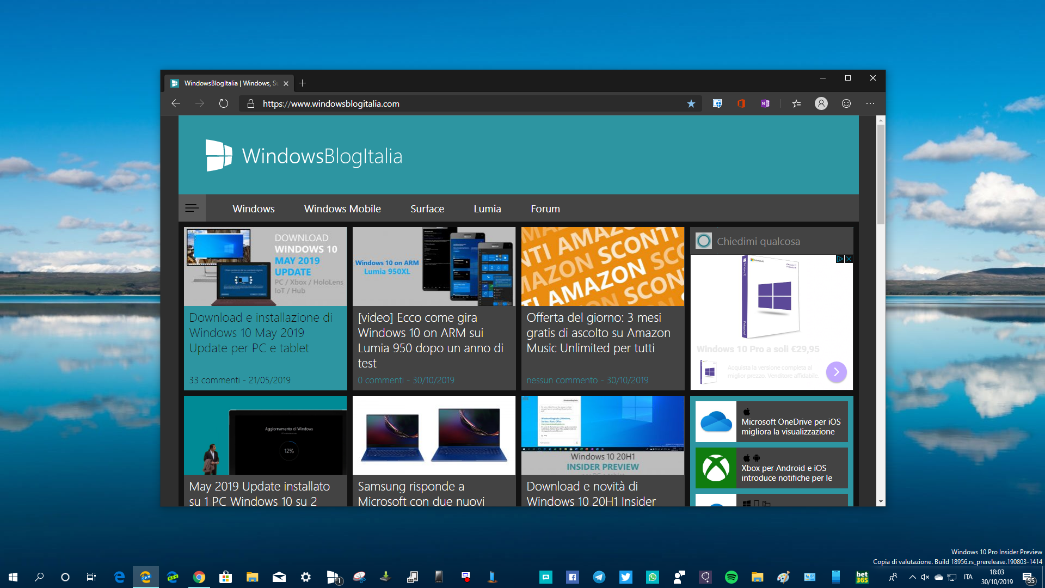Close the advertisement with X icon

point(849,259)
